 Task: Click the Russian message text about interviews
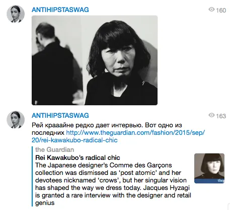(x=107, y=129)
